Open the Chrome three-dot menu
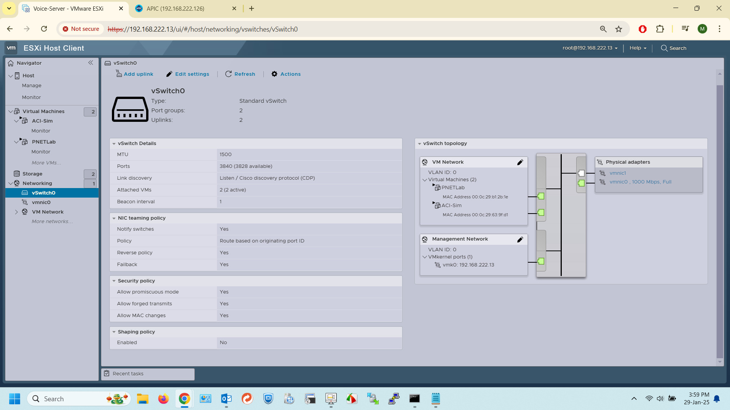The image size is (730, 410). pyautogui.click(x=719, y=29)
